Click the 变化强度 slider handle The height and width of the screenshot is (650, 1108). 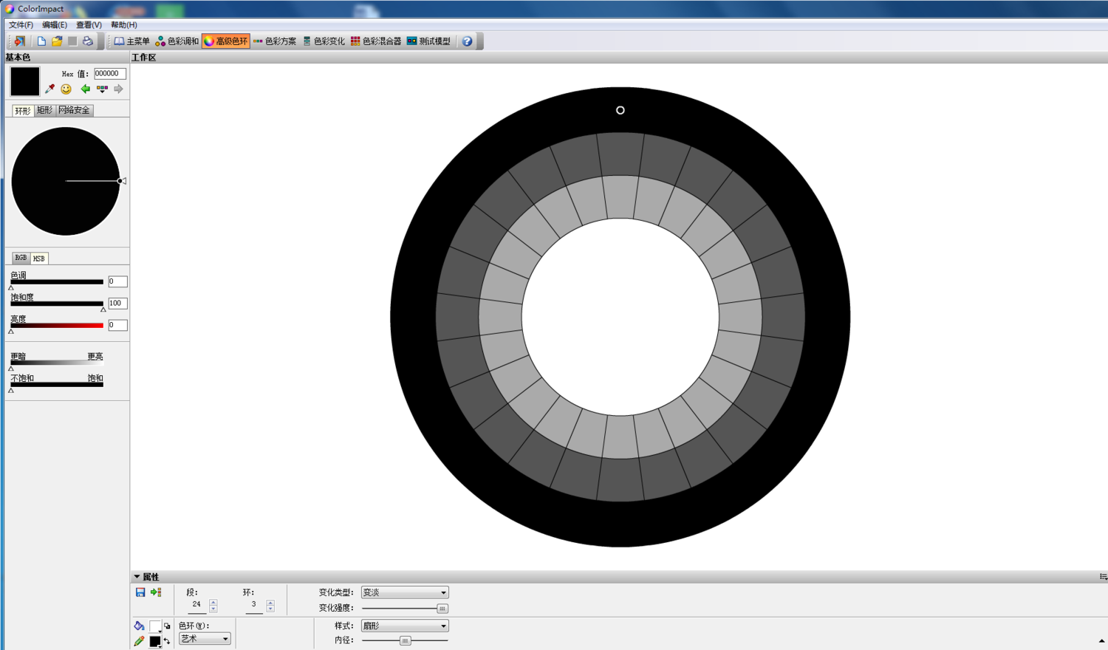click(x=442, y=609)
